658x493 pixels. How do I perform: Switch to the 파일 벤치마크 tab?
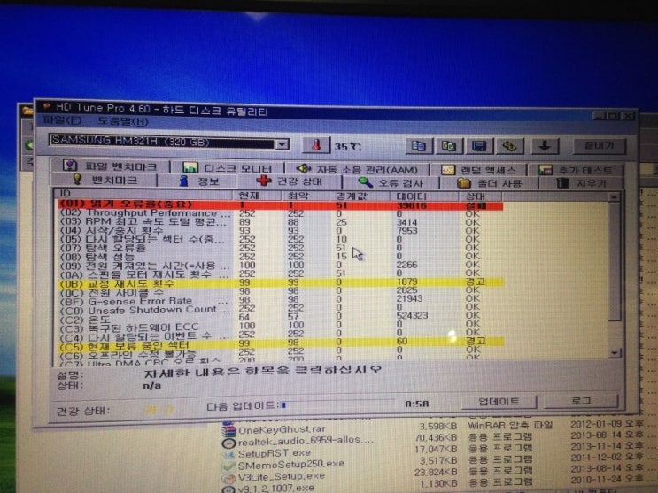point(111,166)
